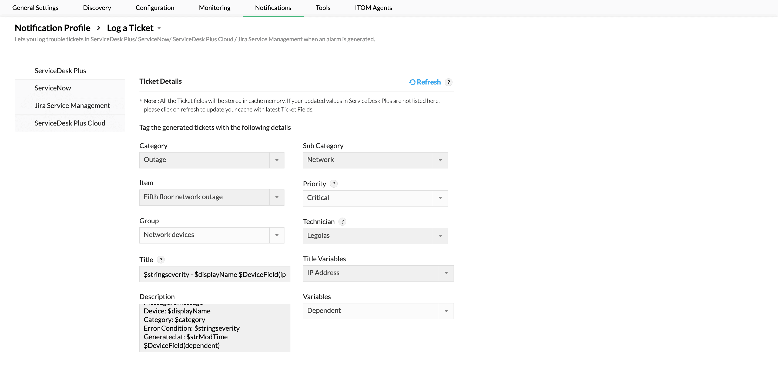Expand the Variables Dependent dropdown

click(446, 311)
